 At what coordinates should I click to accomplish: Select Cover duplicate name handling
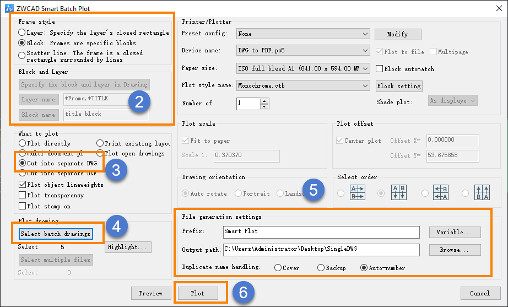click(278, 268)
